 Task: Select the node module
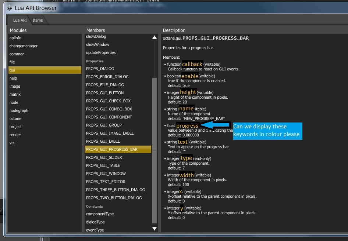pos(45,102)
